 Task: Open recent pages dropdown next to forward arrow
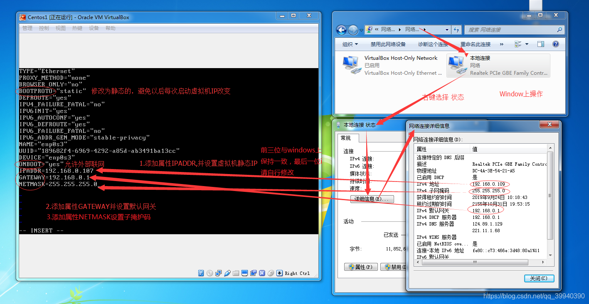pos(360,30)
